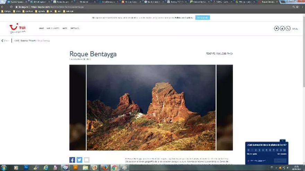This screenshot has width=305, height=171.
Task: Open the Destinos menu item
Action: (x=75, y=28)
